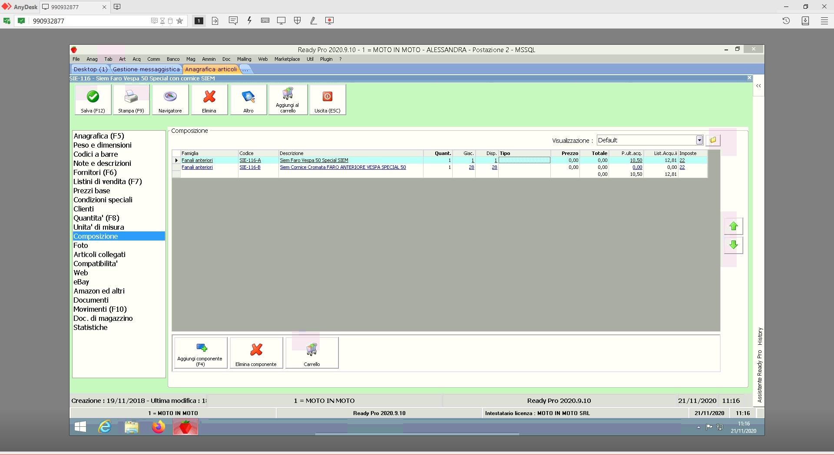Switch to Desktop (1) tab
Viewport: 834px width, 455px height.
tap(90, 69)
